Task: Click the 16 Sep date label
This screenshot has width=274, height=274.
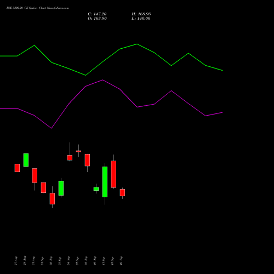Action: [x=121, y=261]
